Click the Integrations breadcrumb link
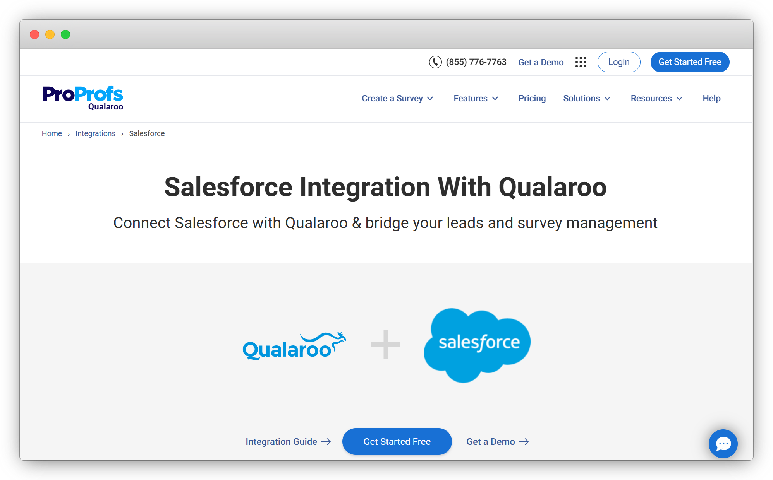773x480 pixels. point(95,133)
